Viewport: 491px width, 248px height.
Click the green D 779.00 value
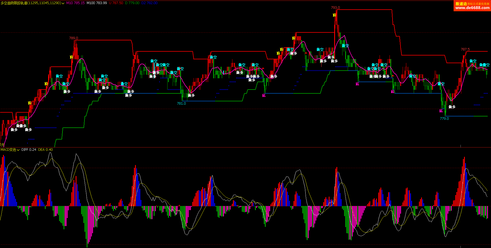tap(132, 3)
